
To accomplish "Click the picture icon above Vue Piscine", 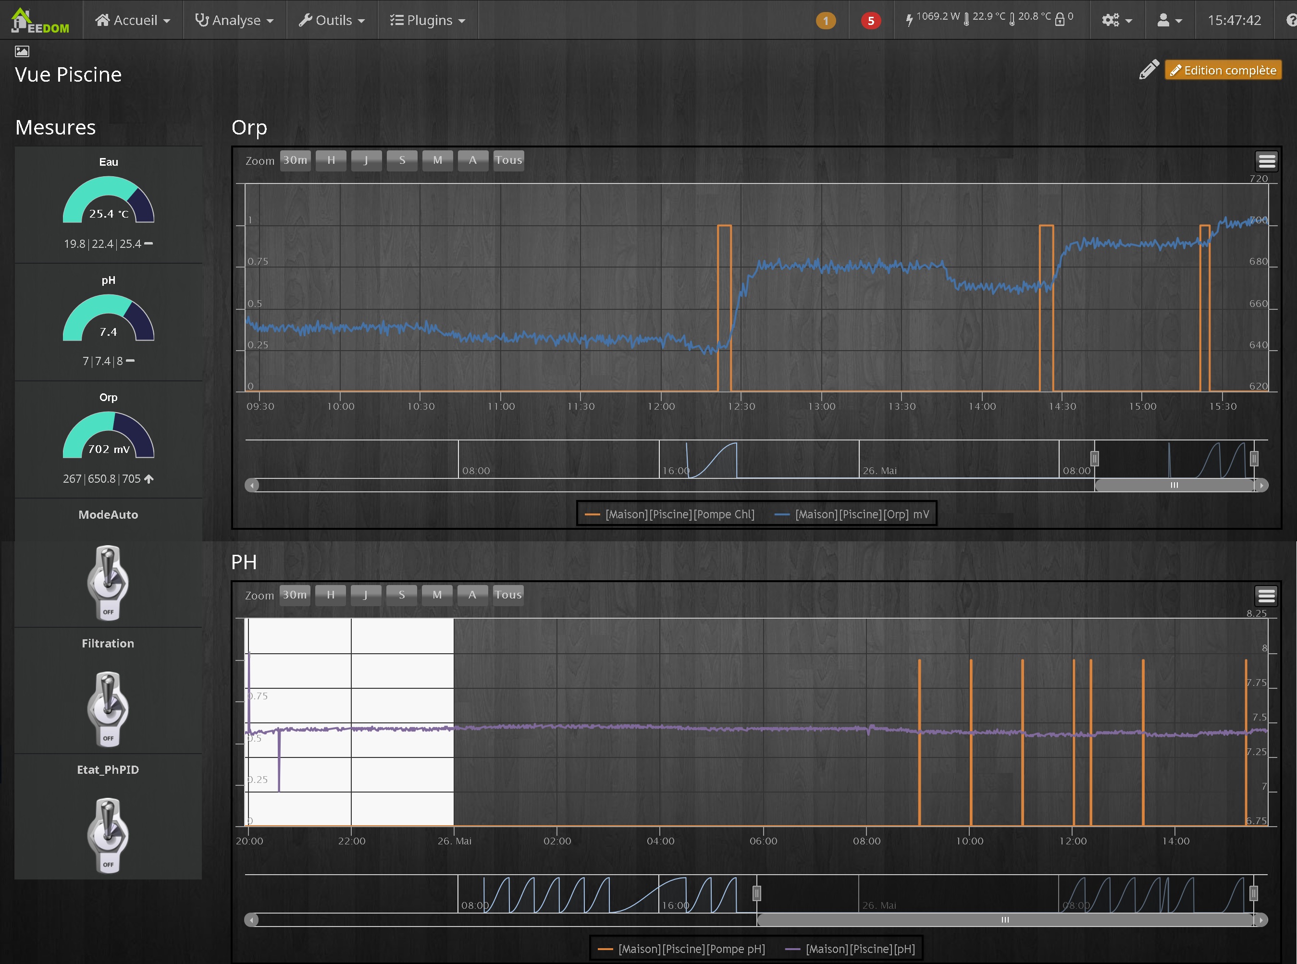I will [22, 51].
